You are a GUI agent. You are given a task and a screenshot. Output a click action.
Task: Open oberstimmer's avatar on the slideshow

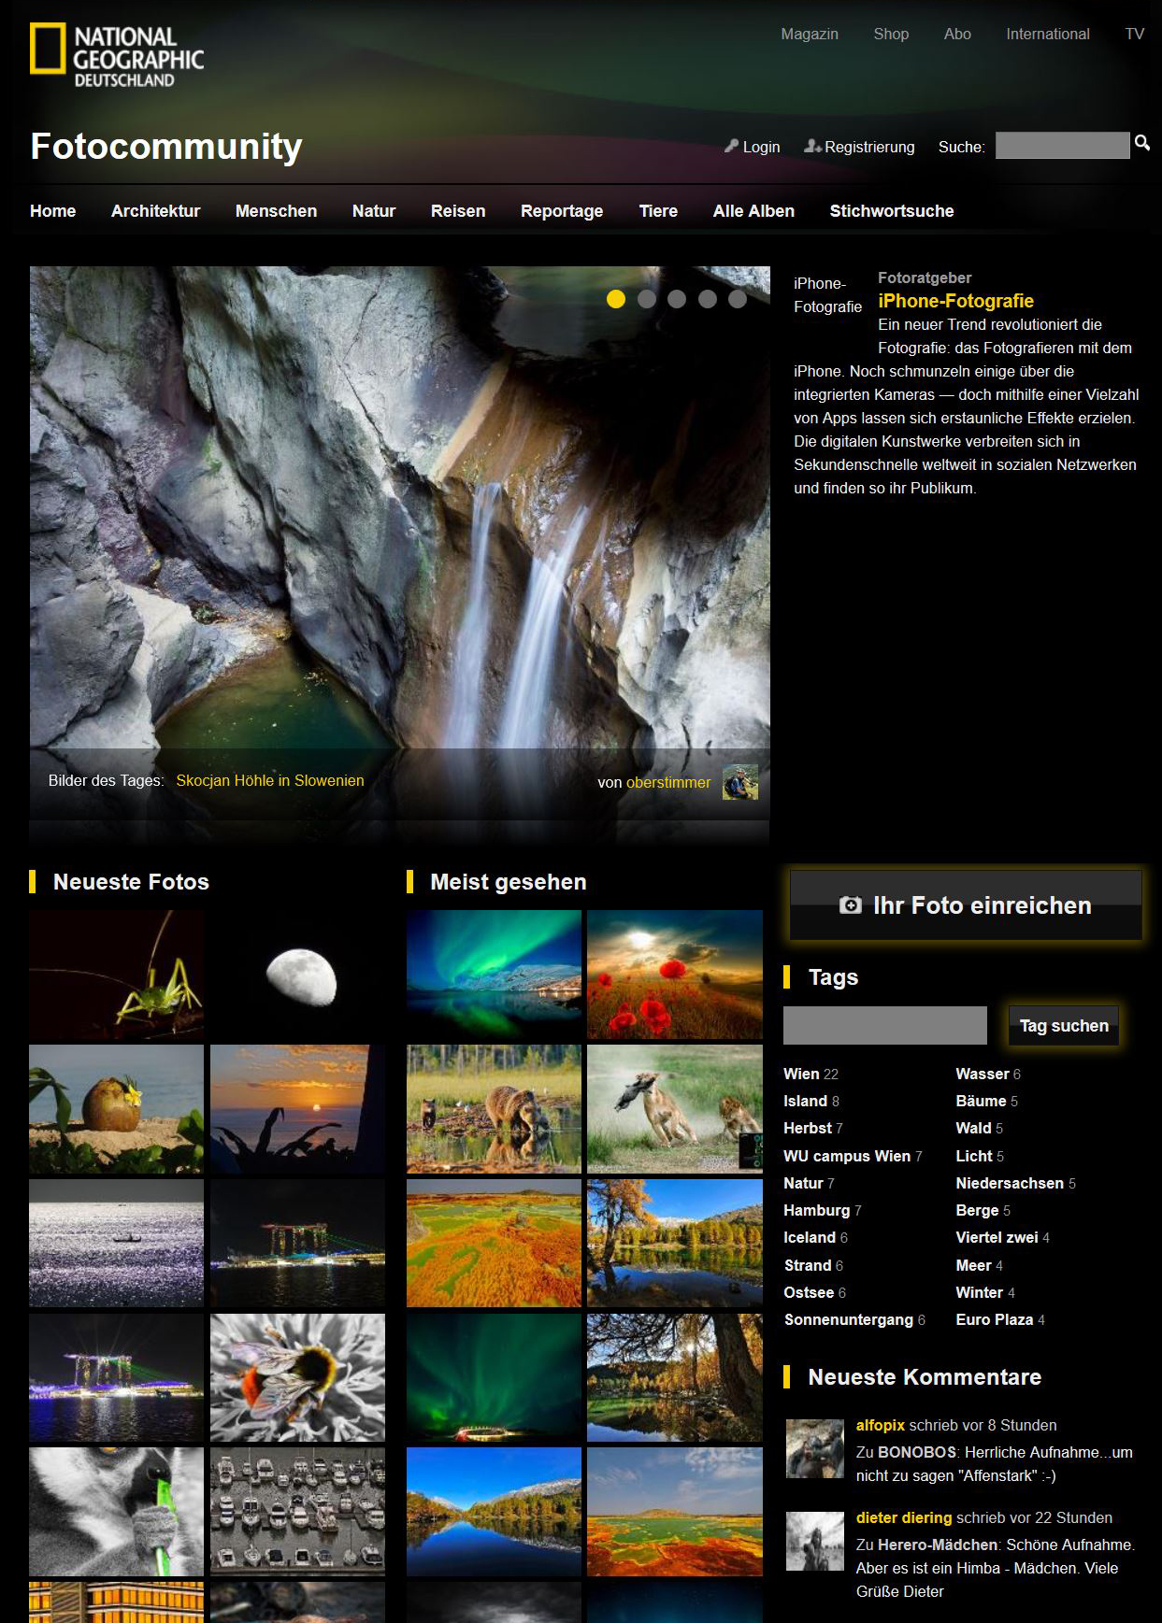tap(739, 782)
